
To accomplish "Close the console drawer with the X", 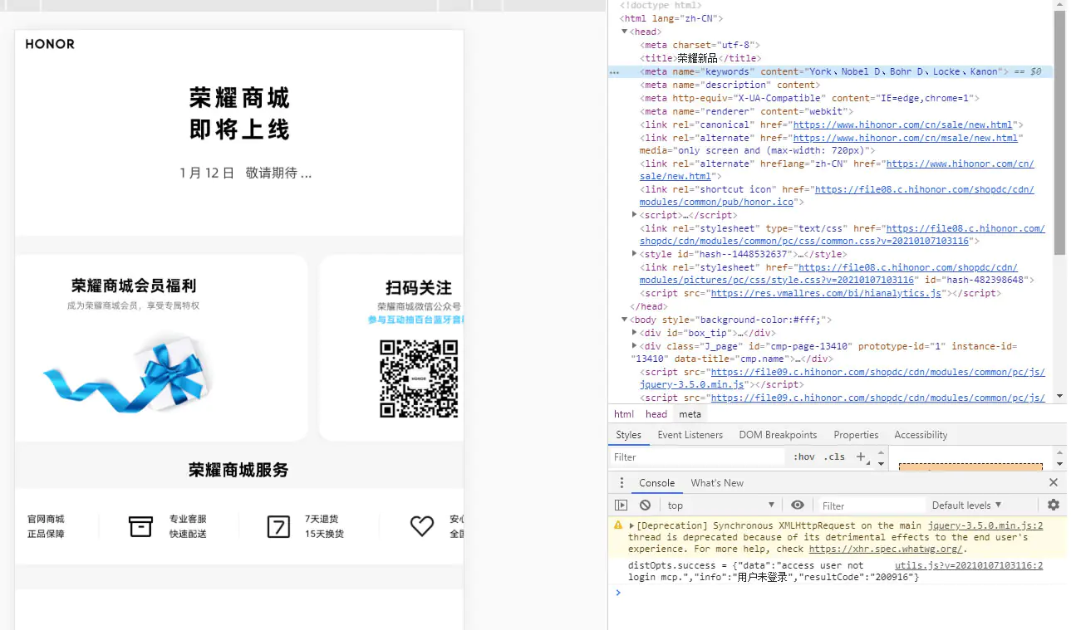I will 1054,482.
